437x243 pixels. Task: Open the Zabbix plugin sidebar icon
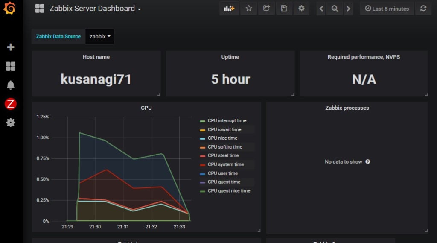(x=11, y=104)
